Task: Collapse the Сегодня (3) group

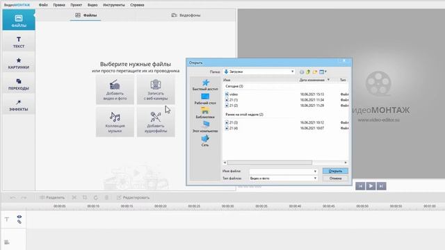Action: [234, 86]
